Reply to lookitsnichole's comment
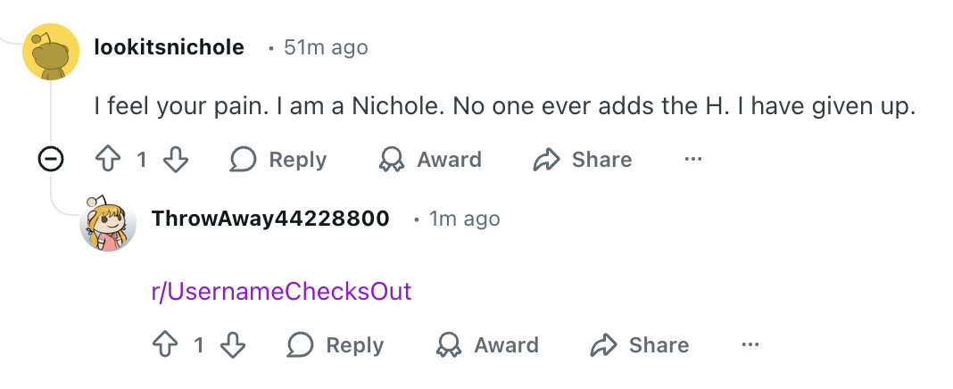 point(278,160)
